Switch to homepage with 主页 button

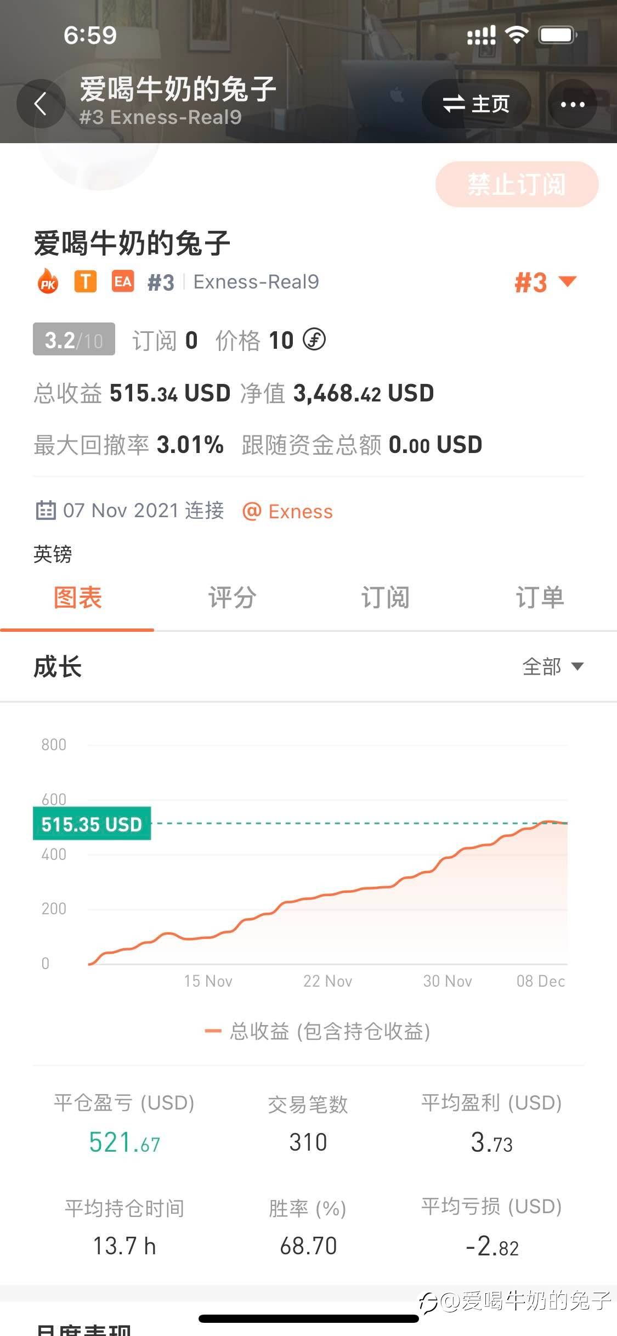[x=476, y=104]
